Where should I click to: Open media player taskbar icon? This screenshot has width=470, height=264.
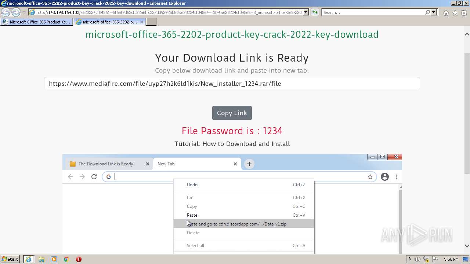pos(54,259)
